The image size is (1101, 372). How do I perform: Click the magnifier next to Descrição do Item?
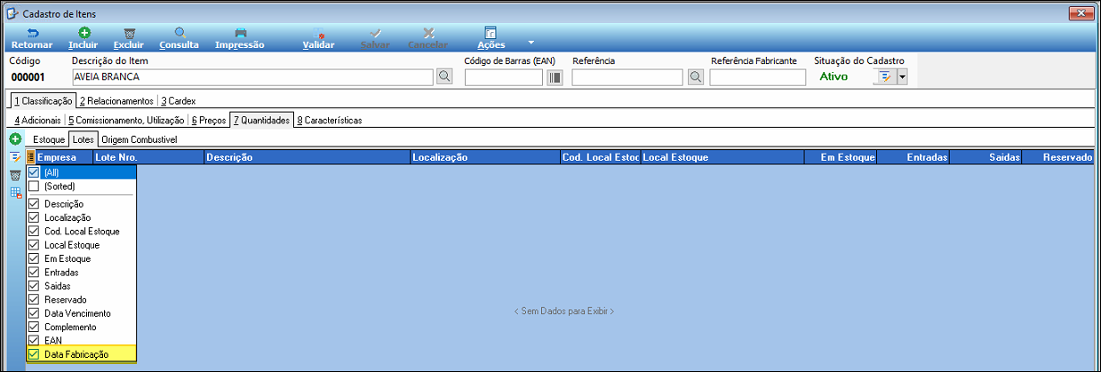[x=445, y=77]
